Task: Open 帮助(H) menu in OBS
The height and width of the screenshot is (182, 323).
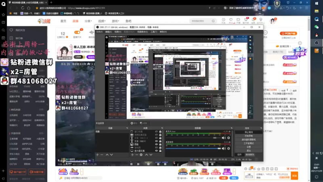Action: click(163, 32)
